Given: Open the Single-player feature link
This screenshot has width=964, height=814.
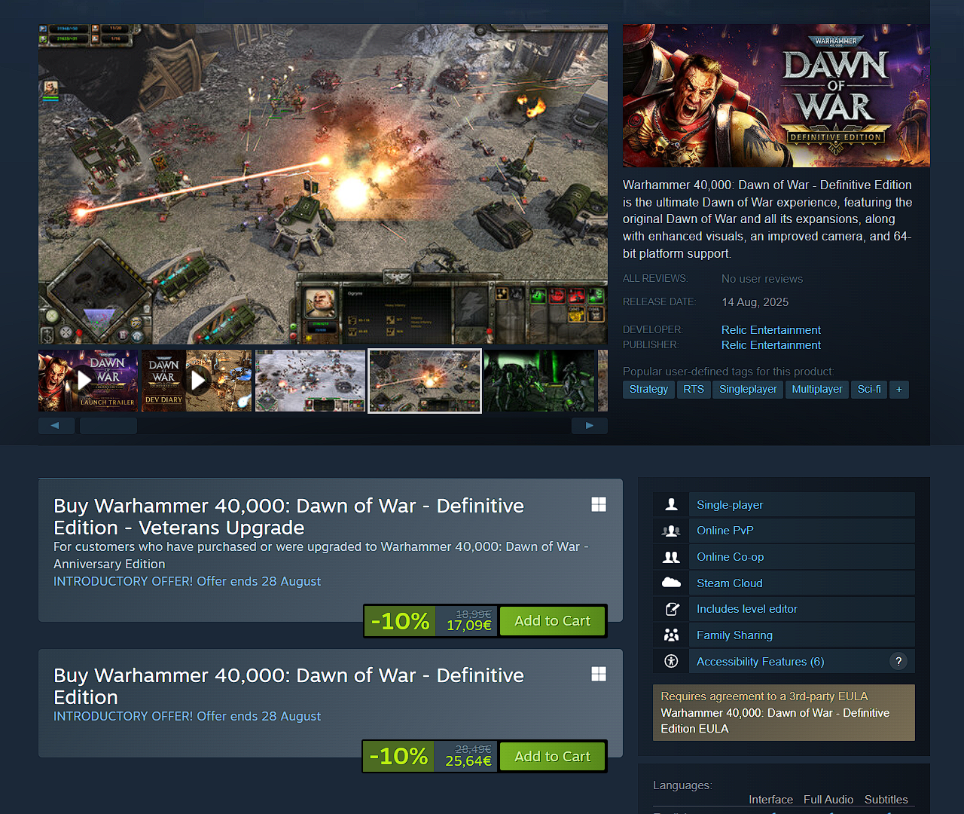Looking at the screenshot, I should pyautogui.click(x=730, y=505).
